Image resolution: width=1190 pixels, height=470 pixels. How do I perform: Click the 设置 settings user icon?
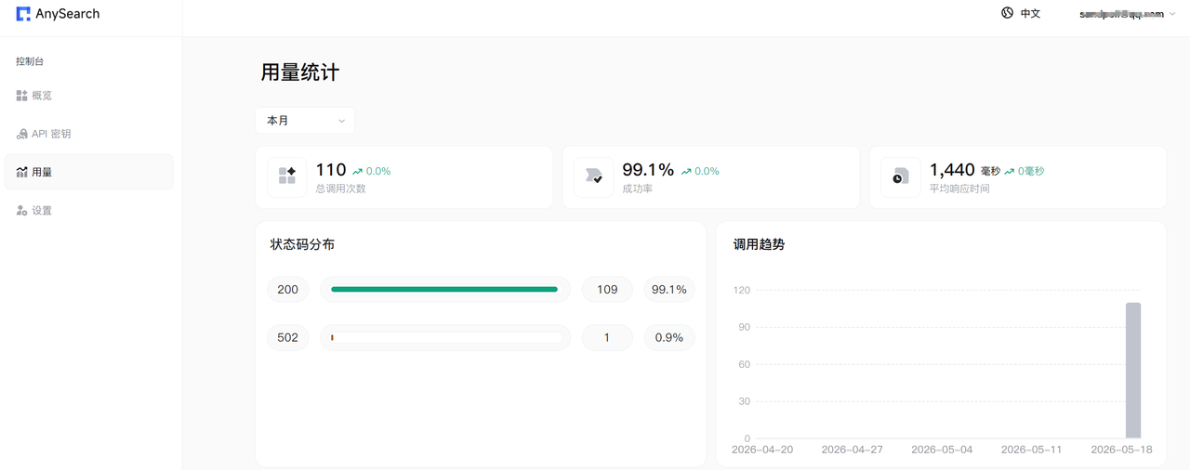coord(21,211)
